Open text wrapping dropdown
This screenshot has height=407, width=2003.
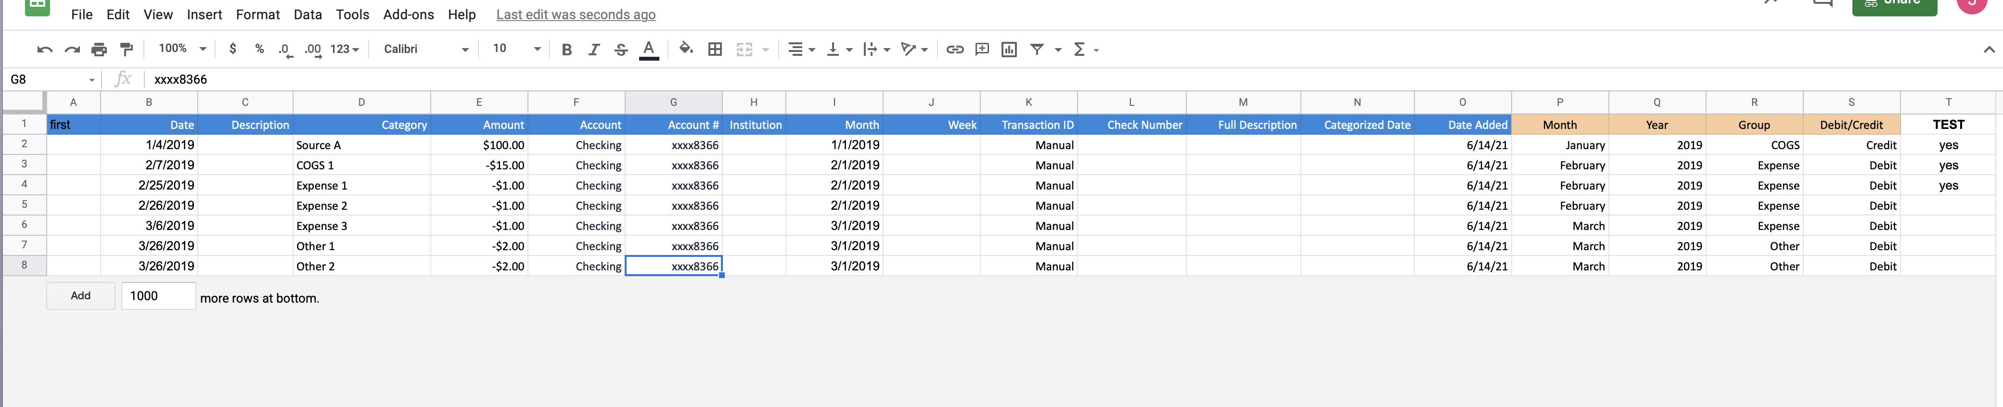pyautogui.click(x=876, y=50)
